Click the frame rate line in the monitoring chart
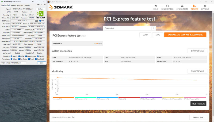214x122 pixels. [127, 79]
